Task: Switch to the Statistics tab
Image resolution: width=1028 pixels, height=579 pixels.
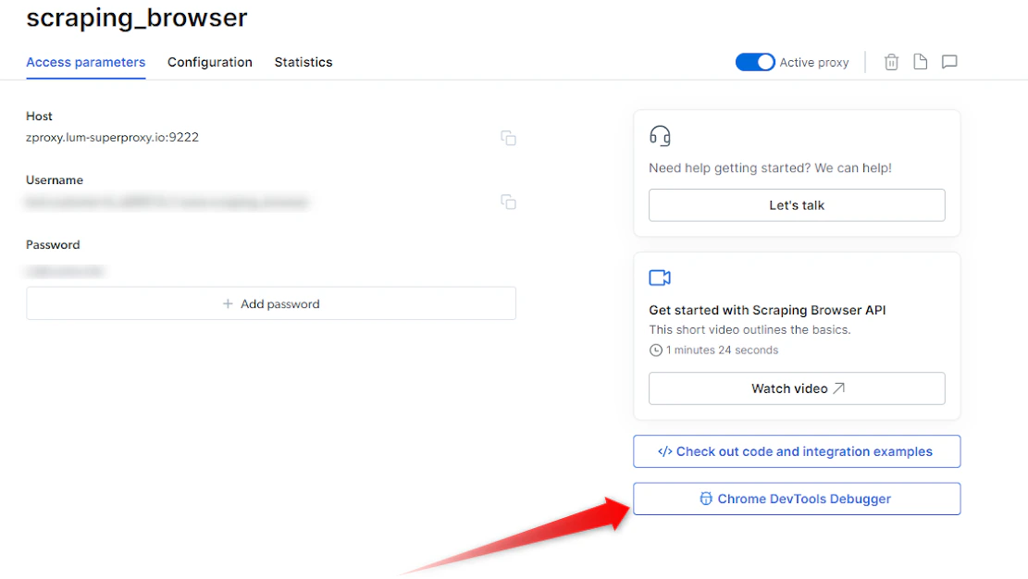Action: [x=303, y=62]
